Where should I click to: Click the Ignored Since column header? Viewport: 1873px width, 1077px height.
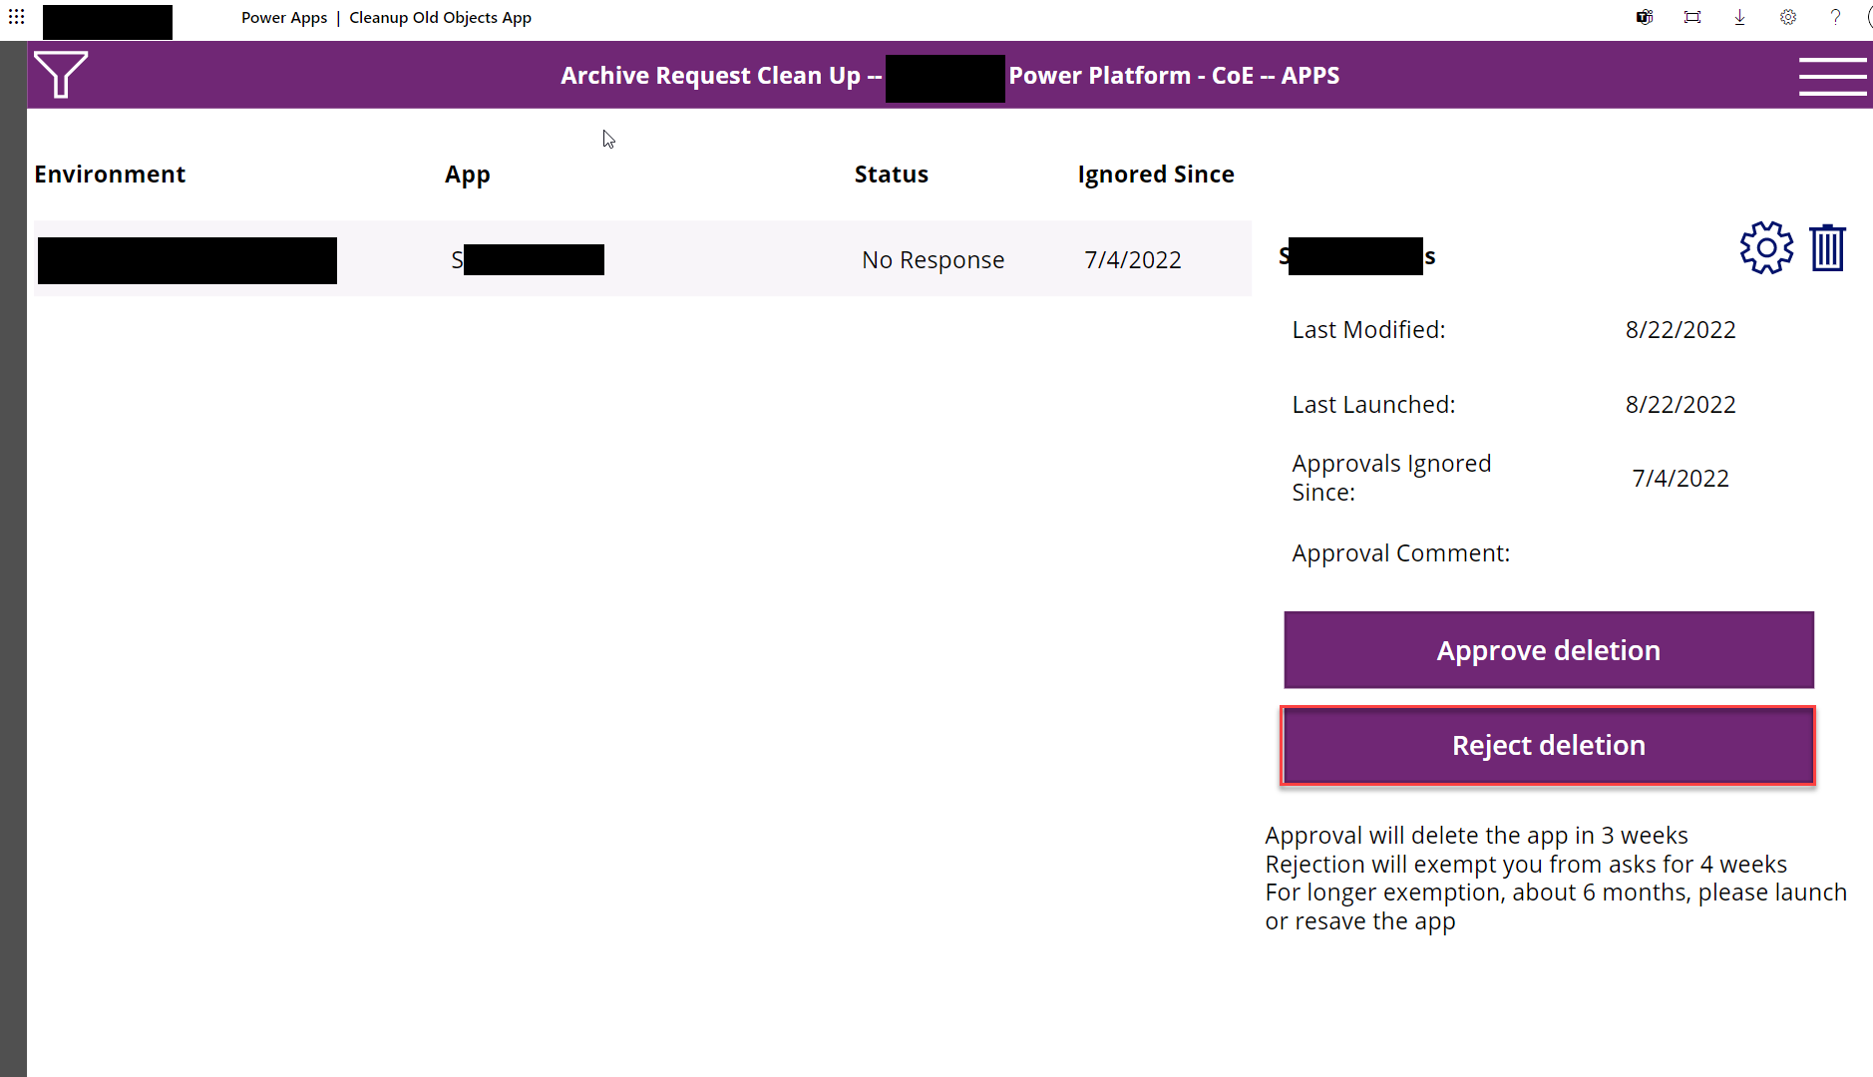pos(1155,174)
